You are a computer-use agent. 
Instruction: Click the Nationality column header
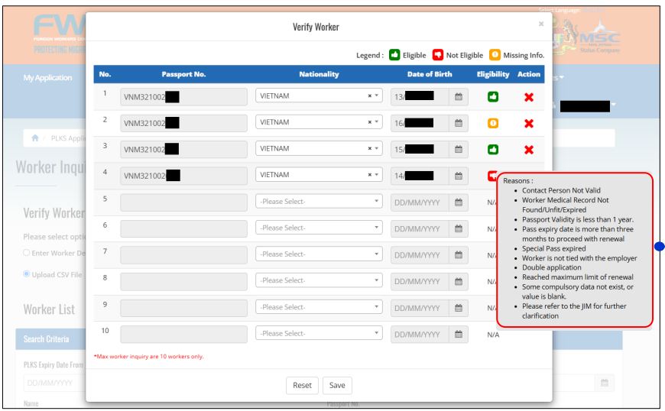[319, 74]
